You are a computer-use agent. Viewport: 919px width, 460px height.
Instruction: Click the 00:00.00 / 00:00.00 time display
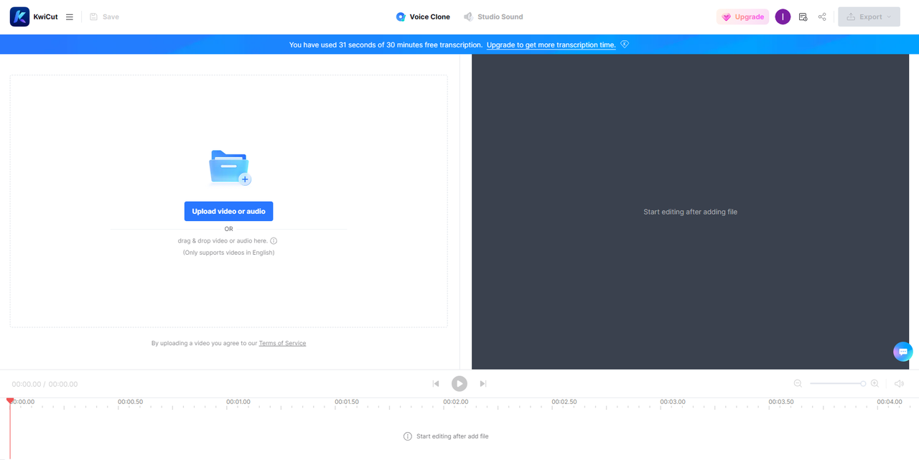[x=45, y=384]
